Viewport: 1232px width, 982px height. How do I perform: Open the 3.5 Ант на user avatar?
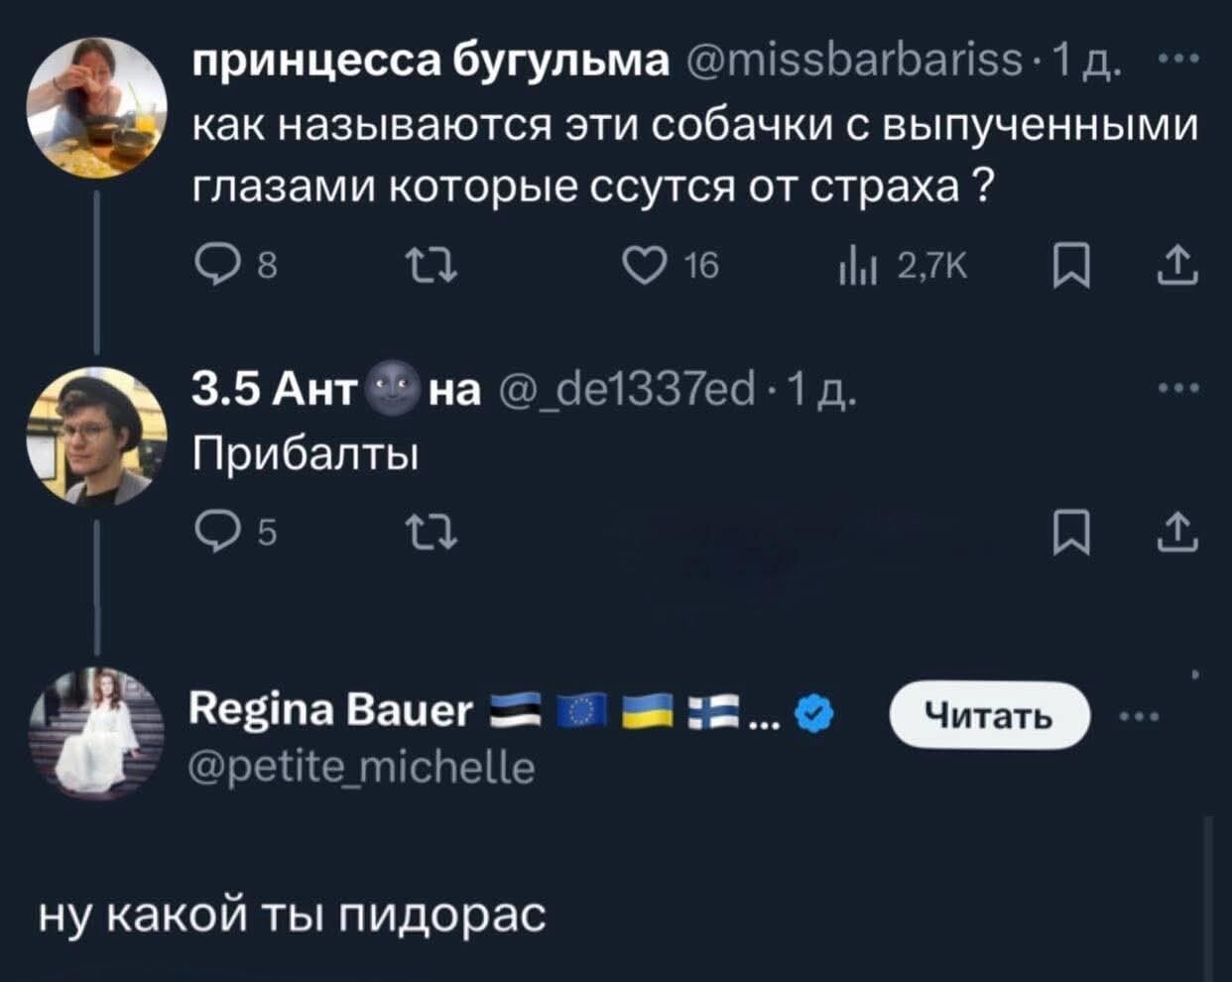[x=96, y=434]
